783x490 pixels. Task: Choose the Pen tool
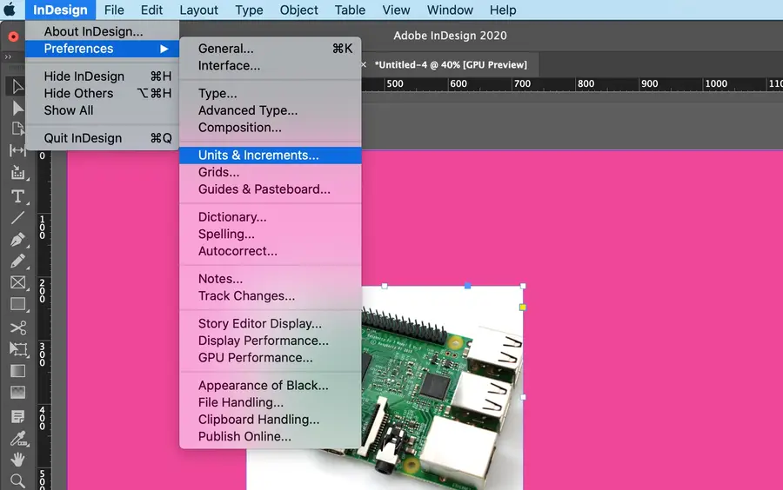click(17, 240)
